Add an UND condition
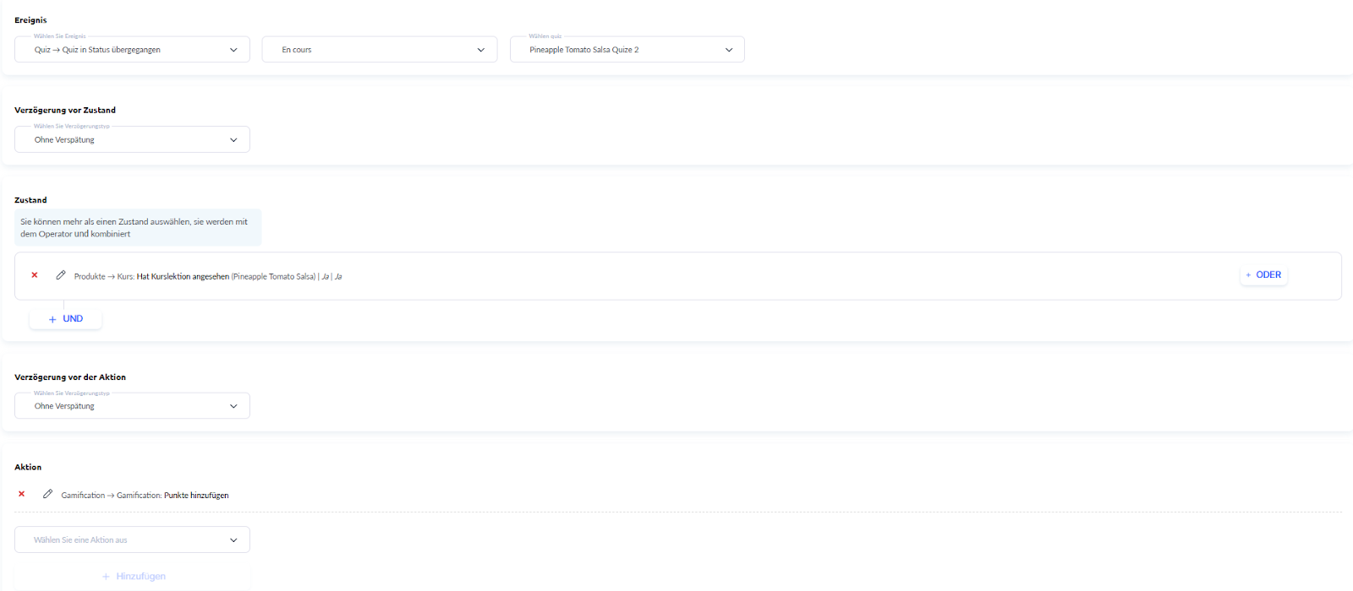This screenshot has height=591, width=1353. click(66, 319)
